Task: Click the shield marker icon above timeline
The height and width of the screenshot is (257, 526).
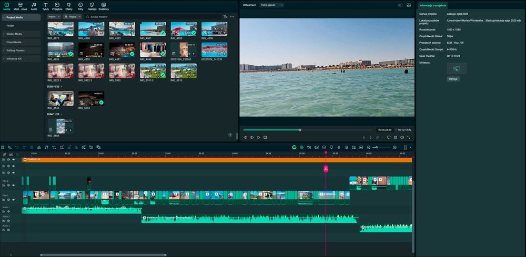Action: coord(331,147)
